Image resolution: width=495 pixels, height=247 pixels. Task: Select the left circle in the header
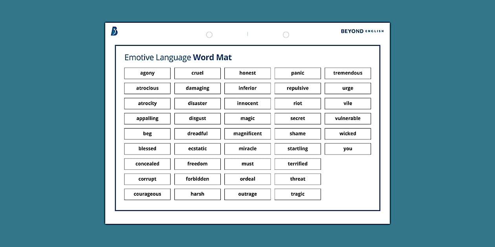(x=209, y=35)
